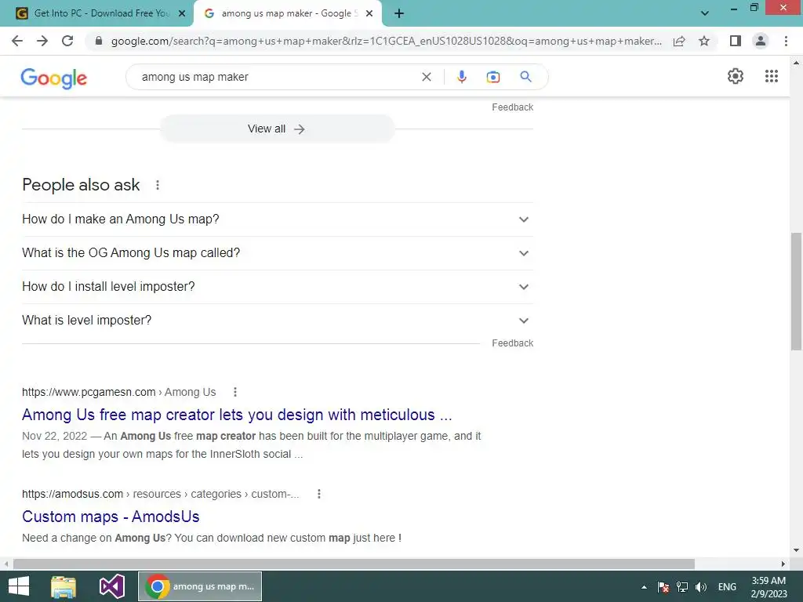The image size is (803, 602).
Task: Search by voice microphone icon
Action: point(461,77)
